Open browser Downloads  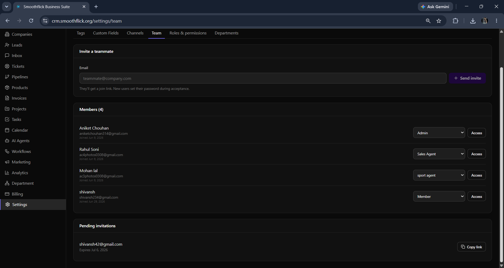click(473, 21)
